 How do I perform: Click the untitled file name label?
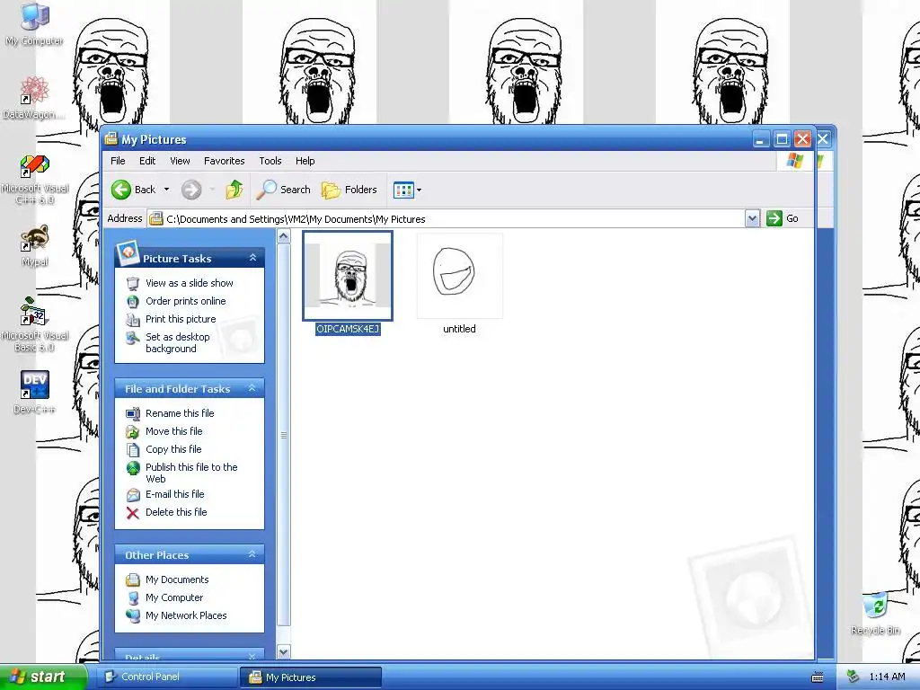(x=459, y=329)
